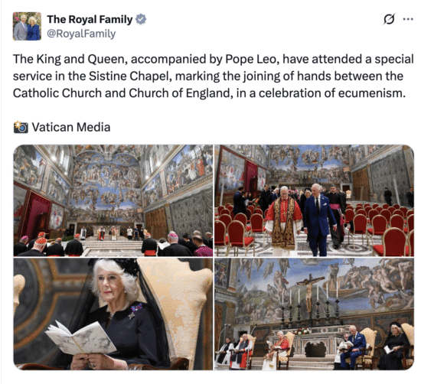
Task: Open the Queen reading booklet photo
Action: [113, 314]
